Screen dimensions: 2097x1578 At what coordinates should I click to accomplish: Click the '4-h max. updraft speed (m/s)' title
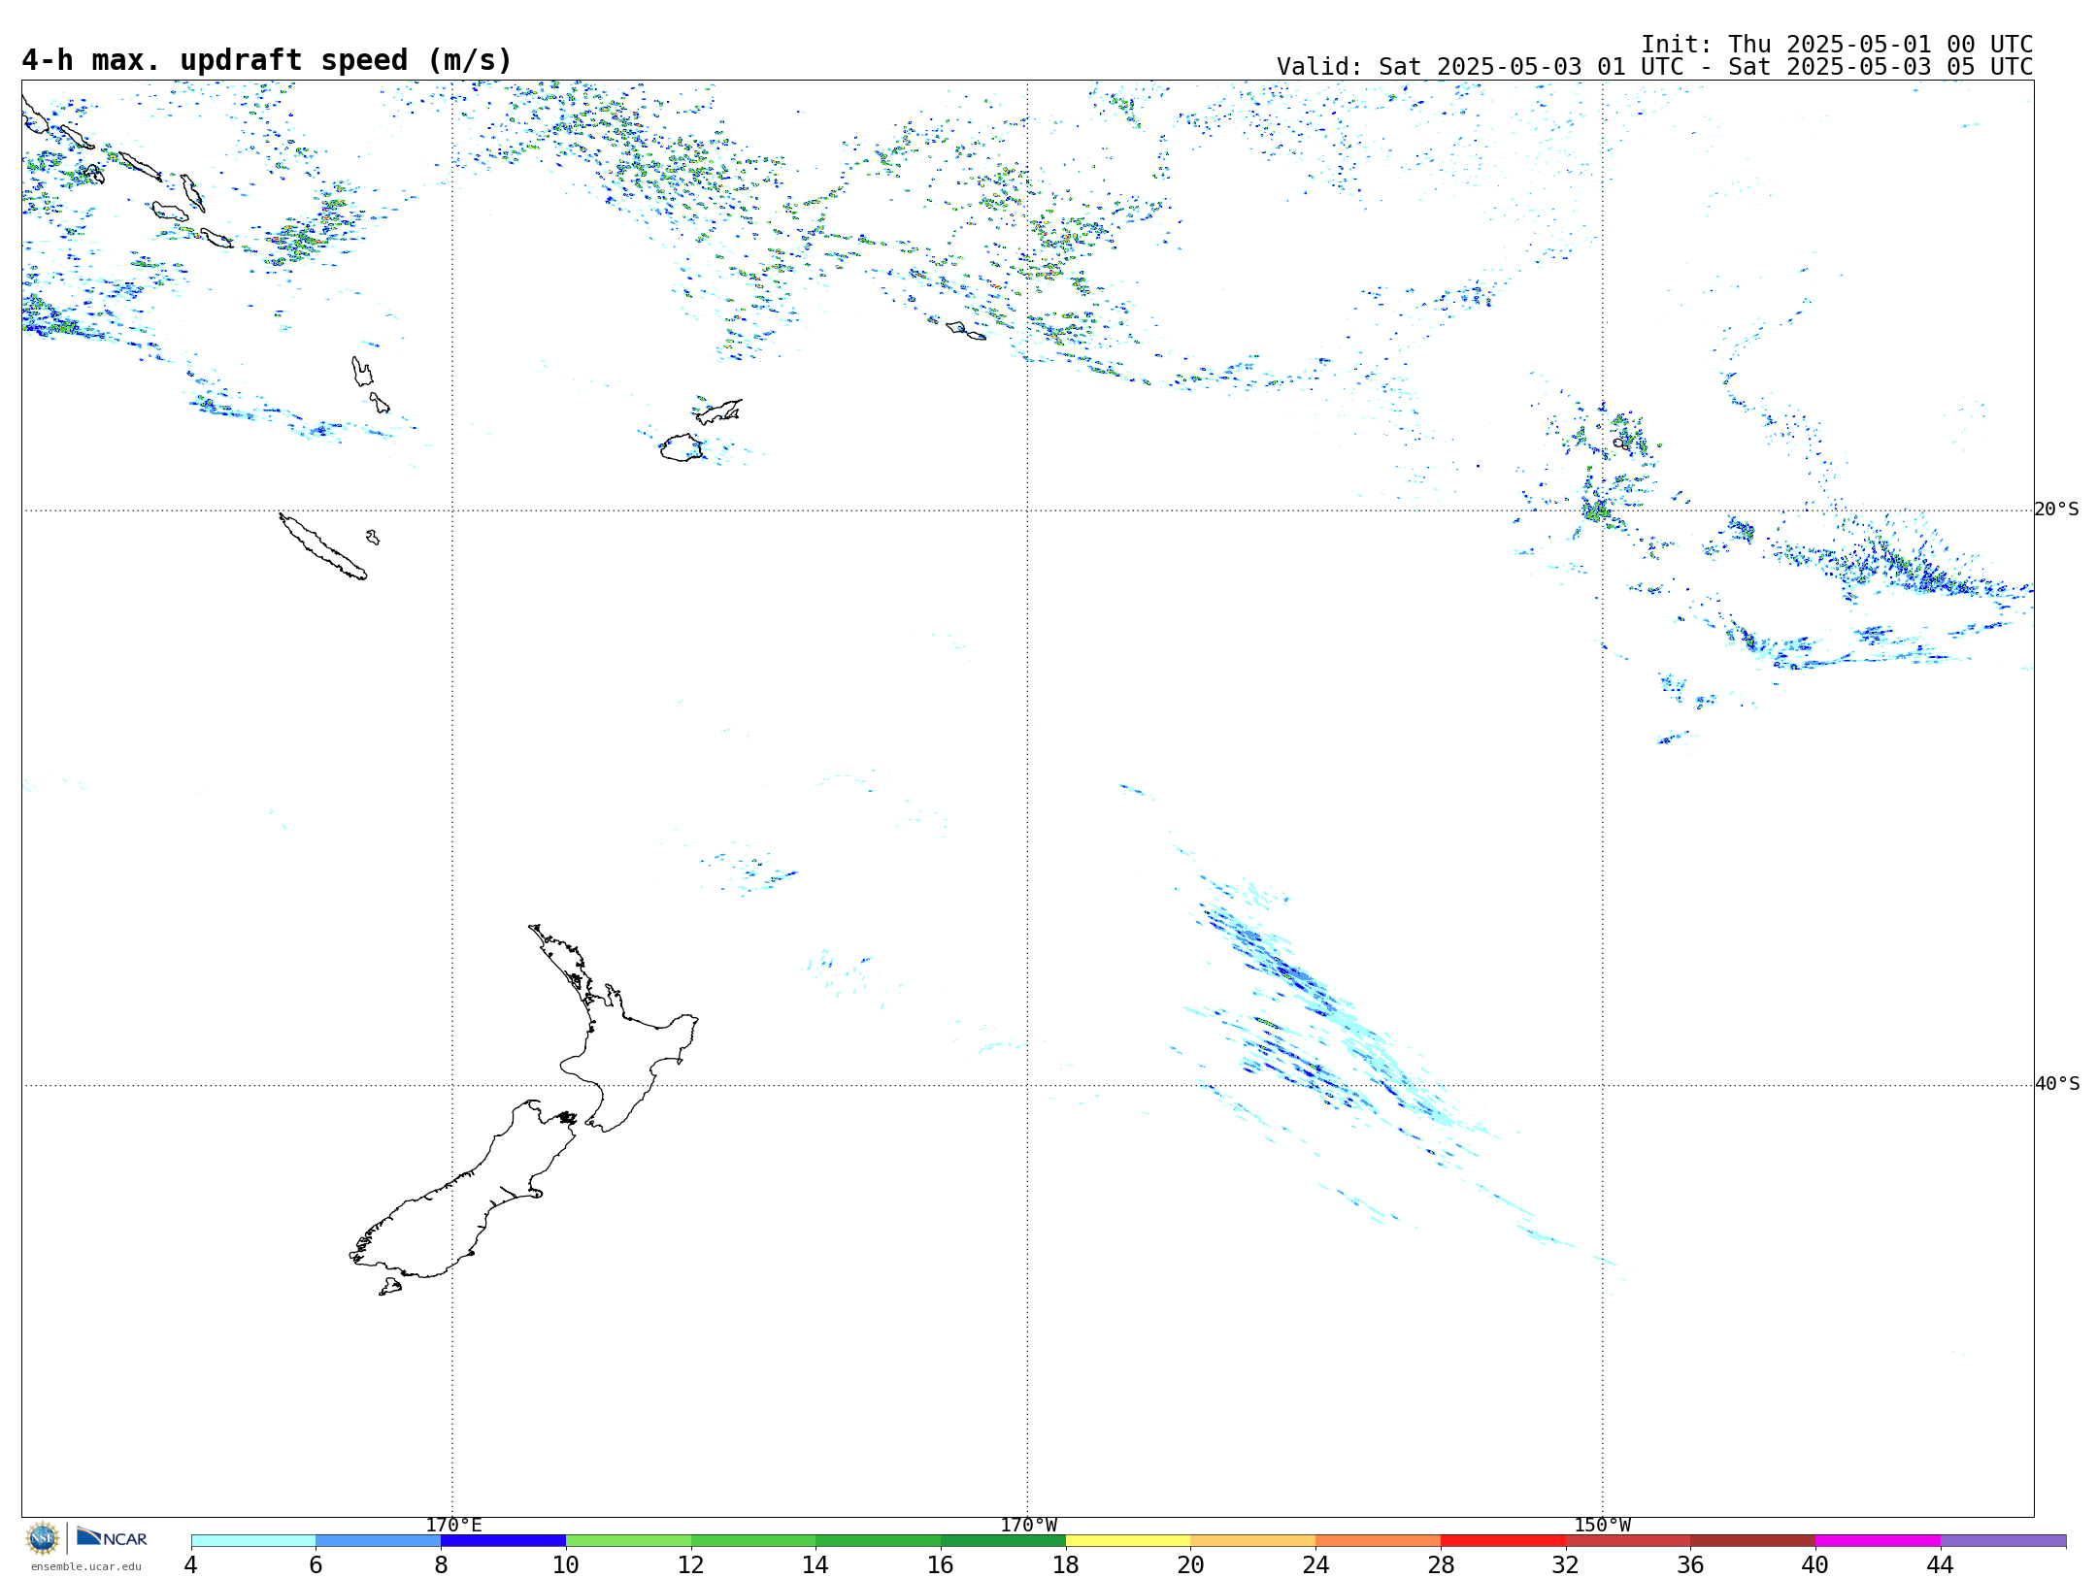[x=267, y=60]
